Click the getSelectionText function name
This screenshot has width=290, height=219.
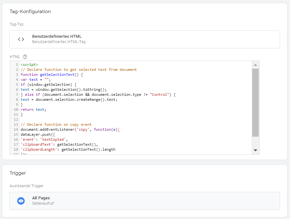[57, 74]
